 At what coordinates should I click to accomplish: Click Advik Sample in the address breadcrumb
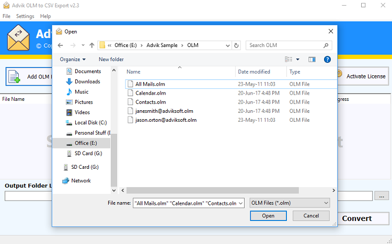coord(162,45)
